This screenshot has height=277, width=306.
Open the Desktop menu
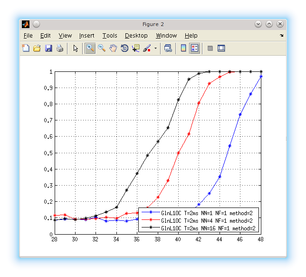point(136,36)
